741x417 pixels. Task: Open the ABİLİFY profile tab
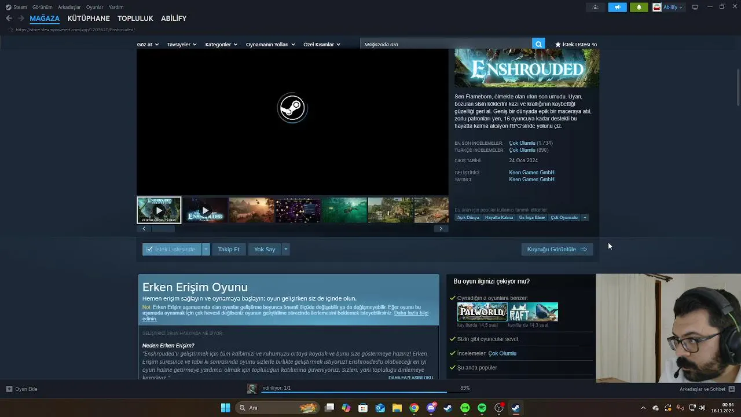coord(174,19)
